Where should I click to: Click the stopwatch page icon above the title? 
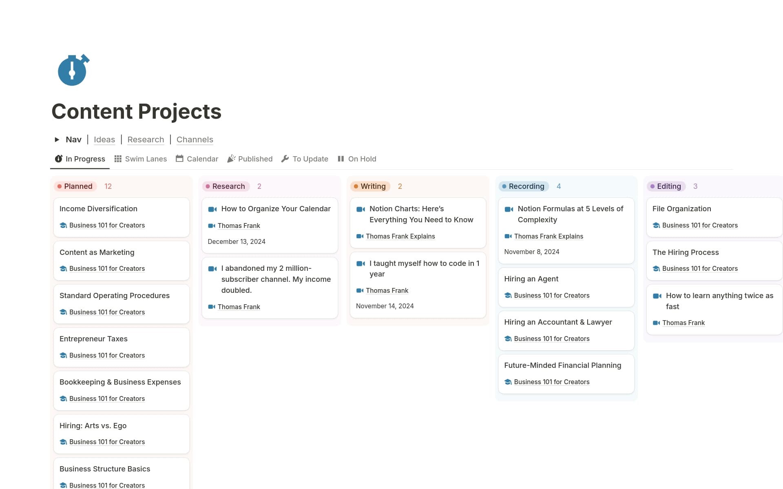coord(73,70)
